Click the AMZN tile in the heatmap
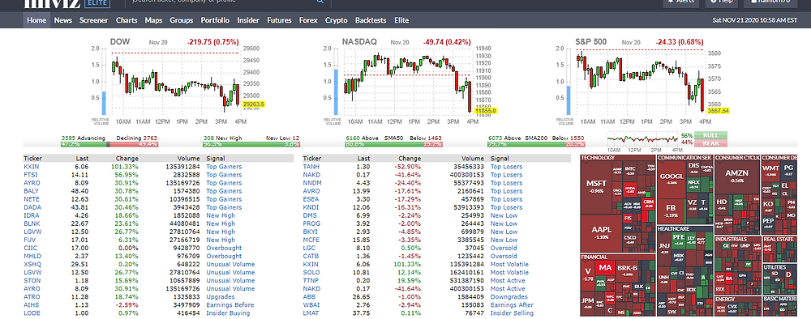Image resolution: width=811 pixels, height=319 pixels. click(x=736, y=177)
